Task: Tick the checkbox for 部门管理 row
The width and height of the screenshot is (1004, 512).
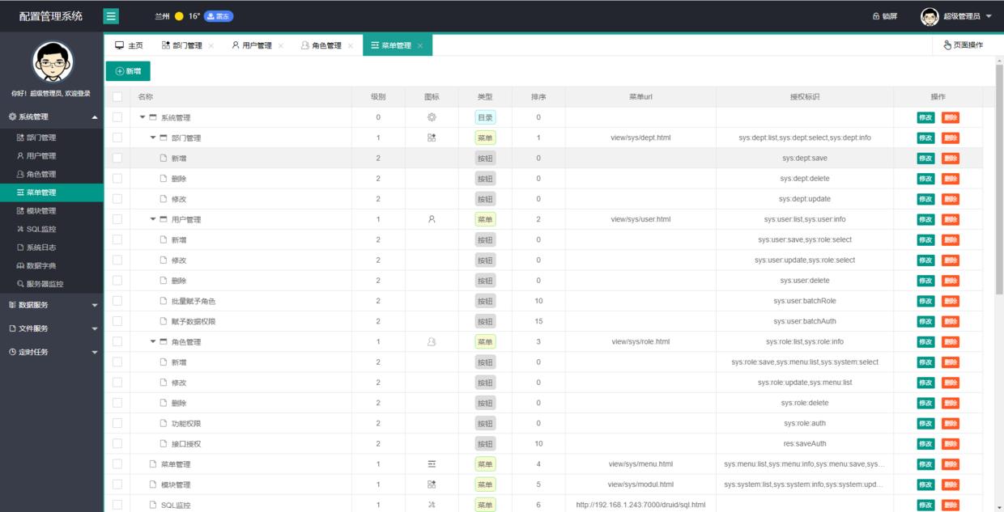Action: pyautogui.click(x=117, y=138)
